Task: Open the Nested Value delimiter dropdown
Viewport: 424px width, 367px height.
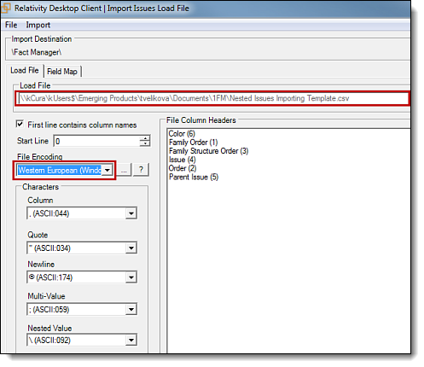Action: pyautogui.click(x=131, y=340)
